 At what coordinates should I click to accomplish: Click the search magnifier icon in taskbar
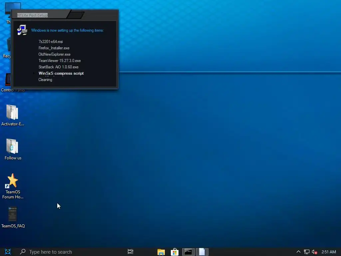pyautogui.click(x=23, y=252)
